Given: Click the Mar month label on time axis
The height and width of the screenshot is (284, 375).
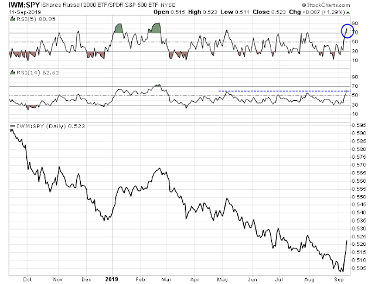Looking at the screenshot, I should coord(166,279).
